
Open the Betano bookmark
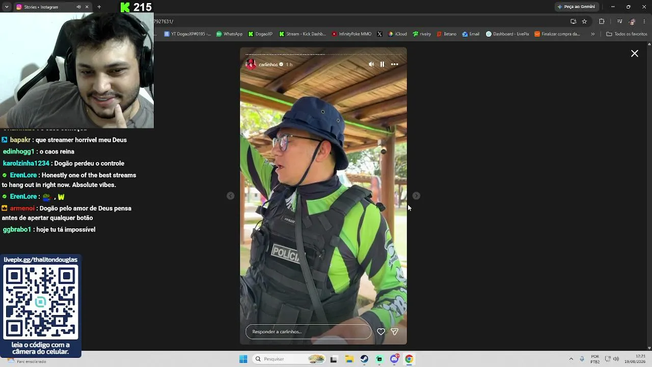pos(446,34)
